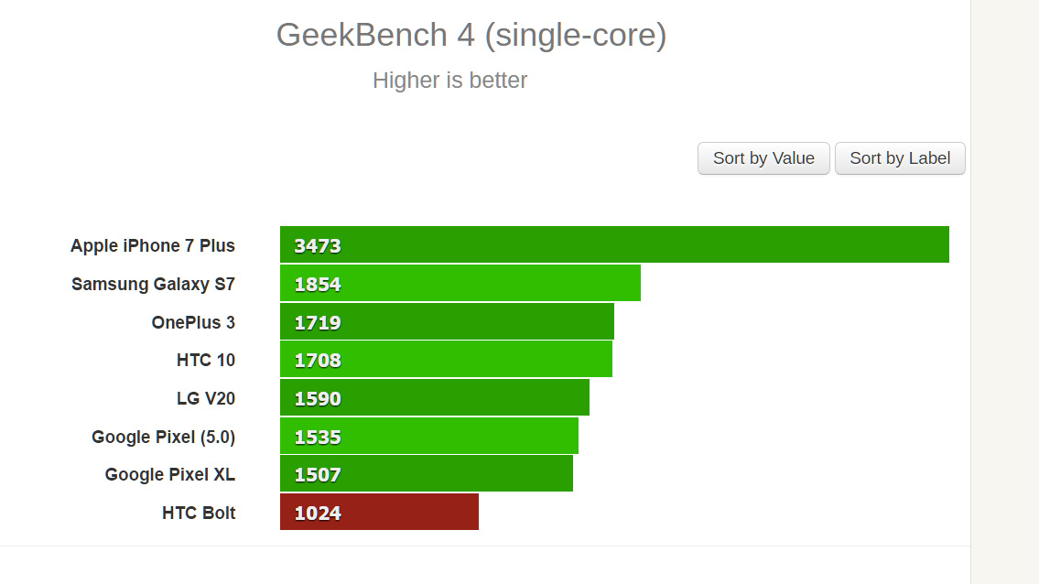Click the Samsung Galaxy S7 label
Viewport: 1039px width, 584px height.
(153, 284)
